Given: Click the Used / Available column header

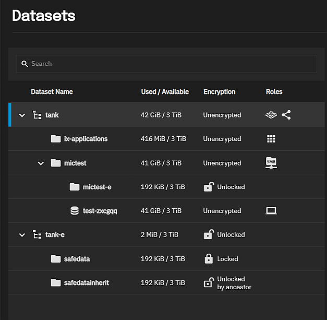Looking at the screenshot, I should (x=165, y=92).
